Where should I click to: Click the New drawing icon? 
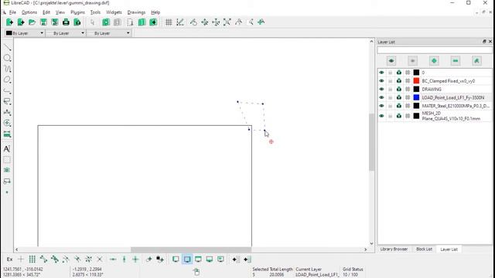(9, 22)
